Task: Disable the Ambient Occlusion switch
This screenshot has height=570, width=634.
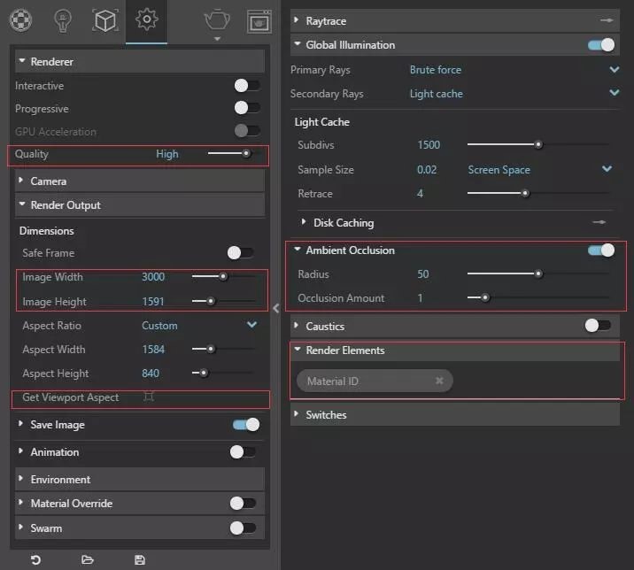Action: coord(600,250)
